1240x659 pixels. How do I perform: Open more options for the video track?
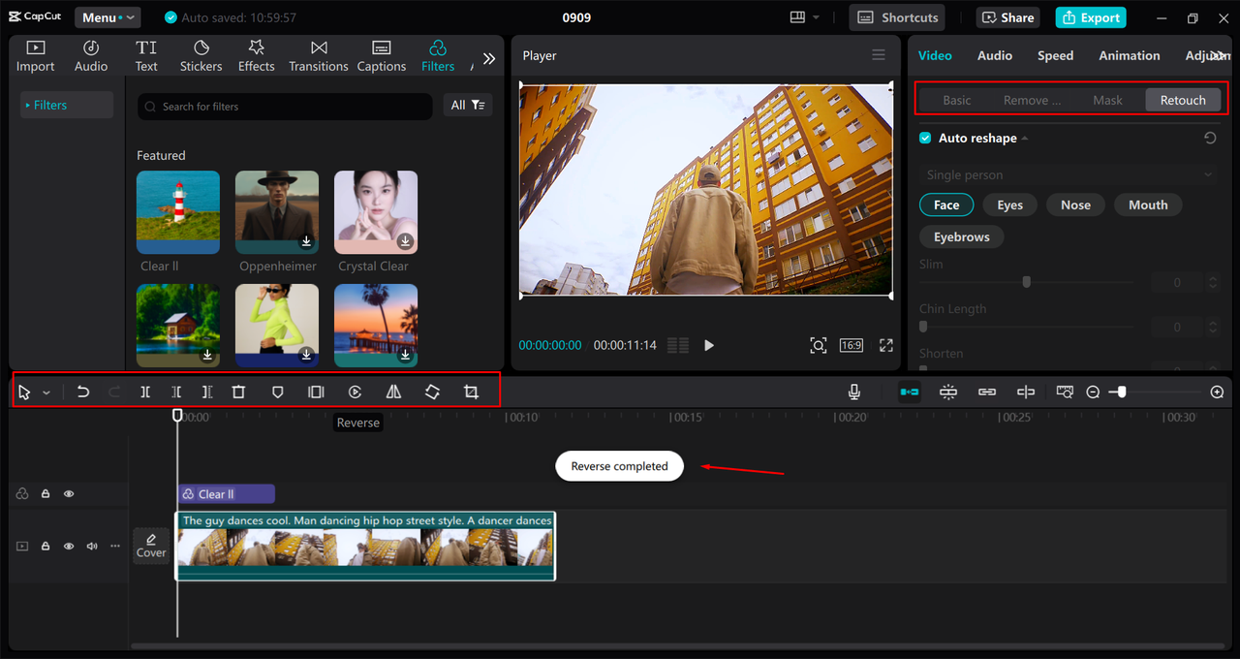coord(115,547)
